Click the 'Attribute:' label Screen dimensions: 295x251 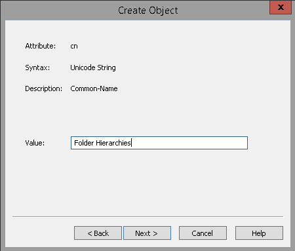coord(41,46)
